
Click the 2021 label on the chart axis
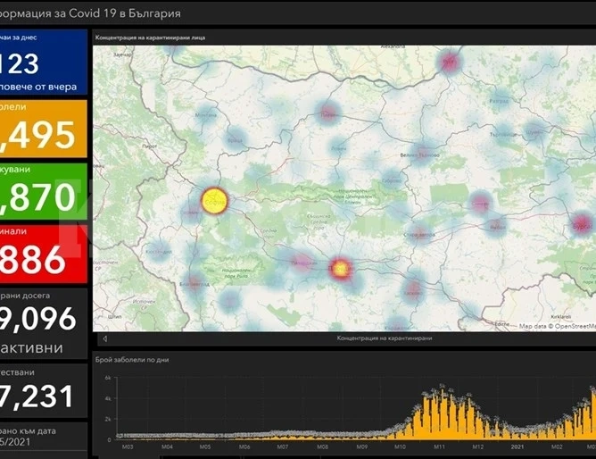[517, 447]
